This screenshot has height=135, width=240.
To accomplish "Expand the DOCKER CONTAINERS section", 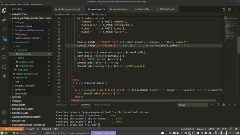I will tap(31, 109).
